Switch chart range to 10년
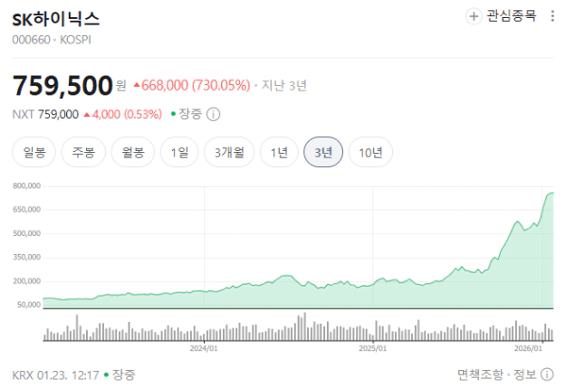Viewport: 566px width, 388px height. tap(370, 152)
